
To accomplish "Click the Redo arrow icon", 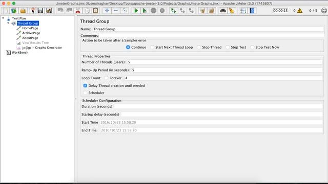I will [x=69, y=11].
